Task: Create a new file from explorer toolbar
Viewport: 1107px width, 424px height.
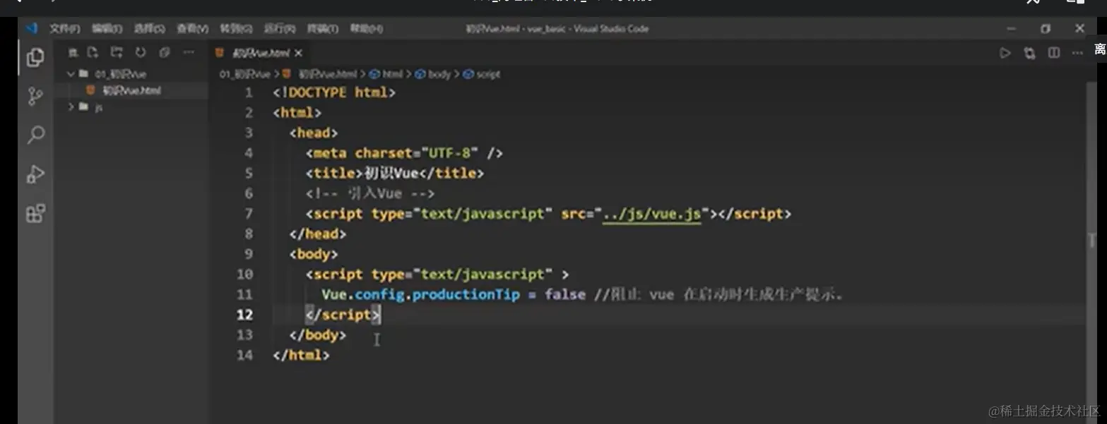Action: (93, 53)
